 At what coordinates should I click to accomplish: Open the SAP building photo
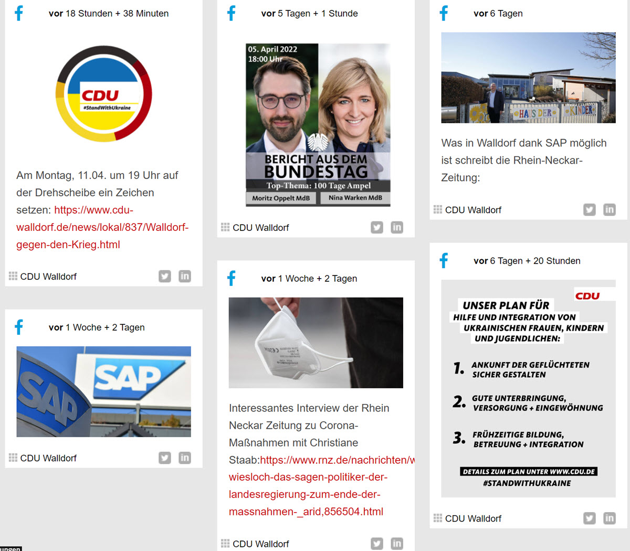104,391
